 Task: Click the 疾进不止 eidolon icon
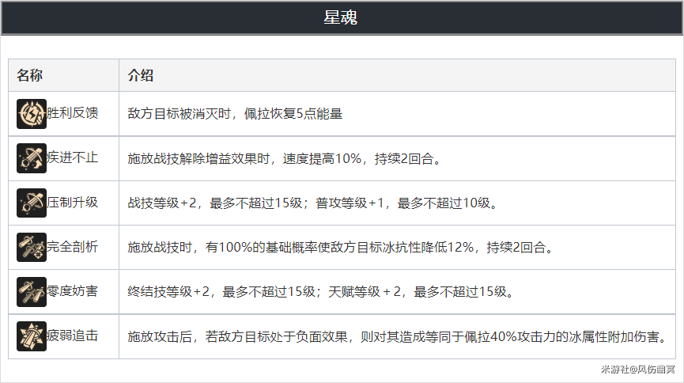[x=32, y=158]
